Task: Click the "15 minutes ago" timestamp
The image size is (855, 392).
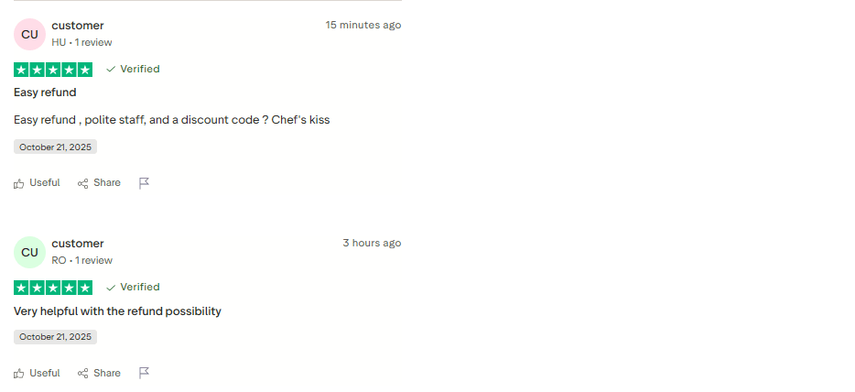Action: click(x=363, y=25)
